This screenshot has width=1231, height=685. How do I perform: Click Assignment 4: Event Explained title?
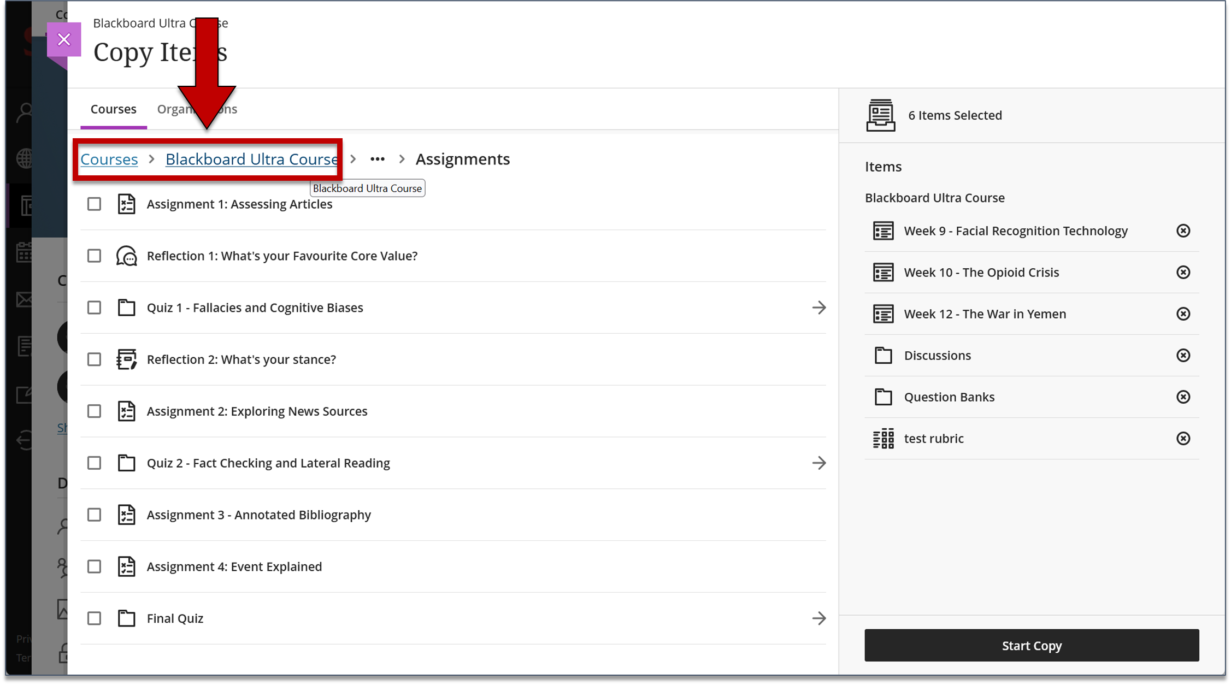click(234, 566)
